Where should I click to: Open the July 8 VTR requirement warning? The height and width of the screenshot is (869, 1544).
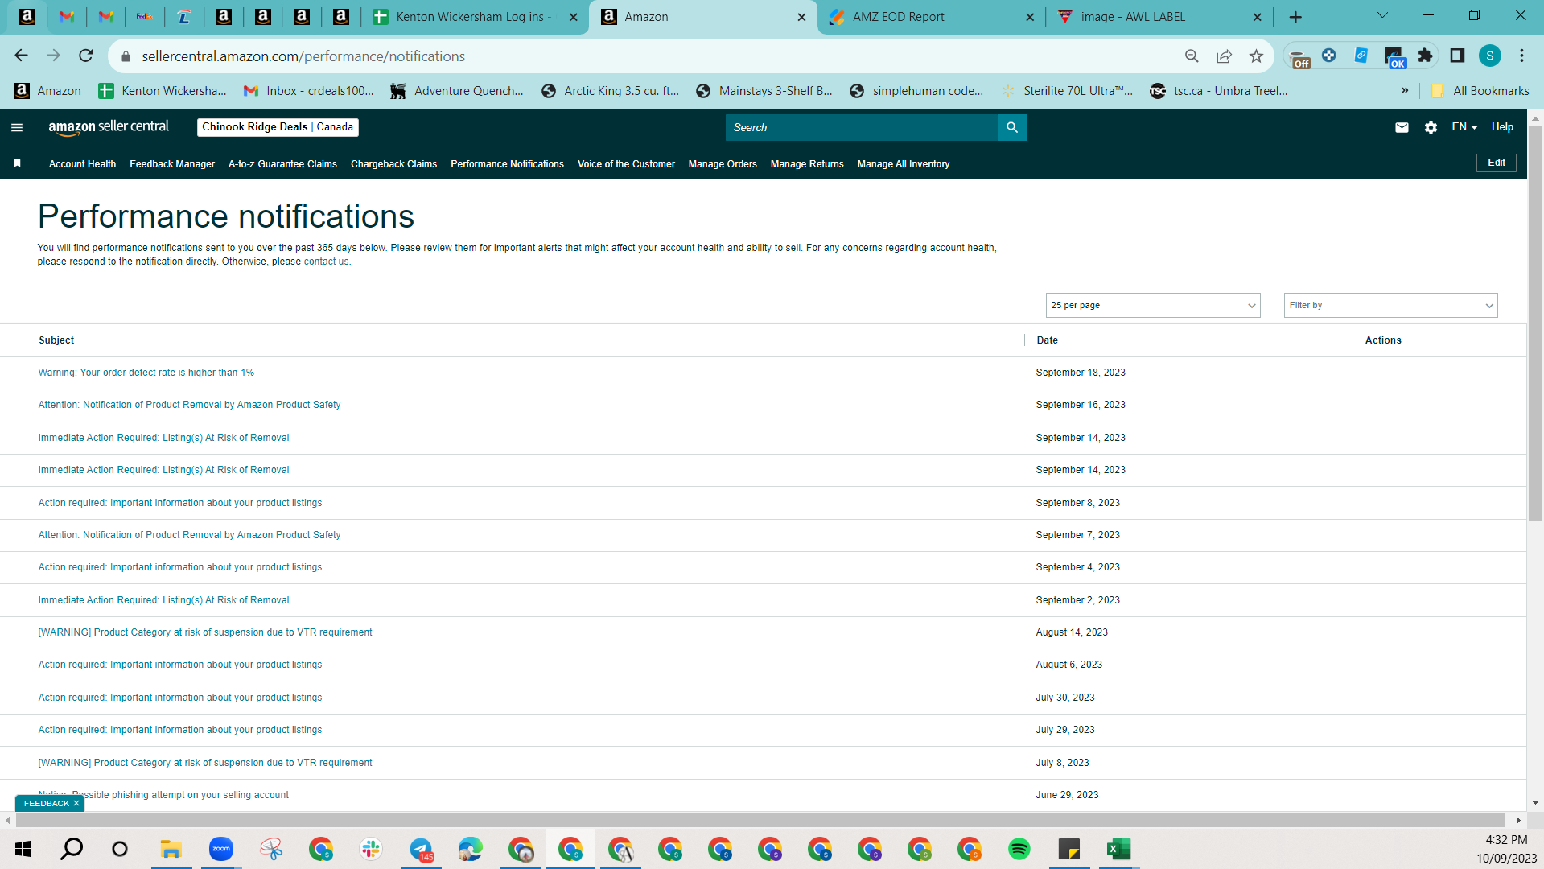pos(205,763)
